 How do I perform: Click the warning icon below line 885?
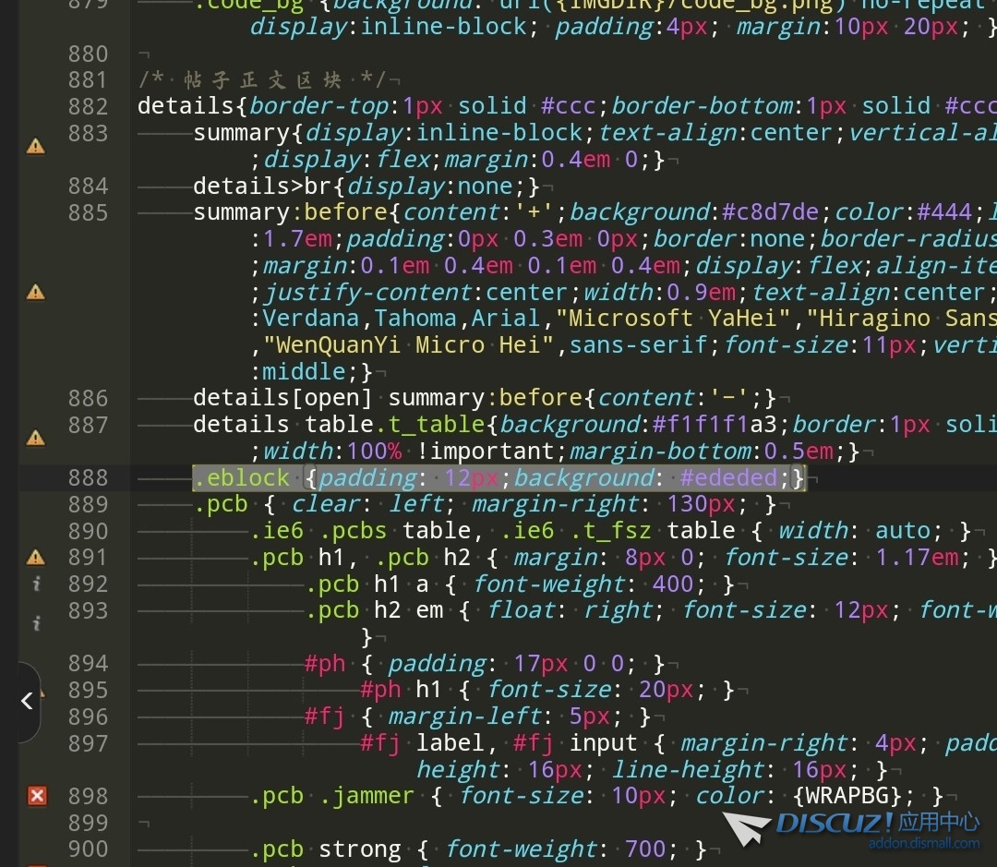35,293
